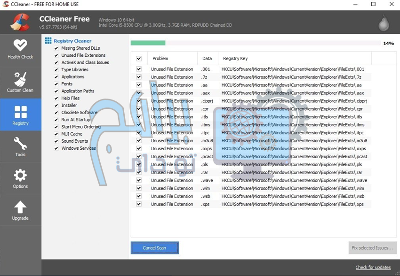Open the Options gear icon
400x276 pixels.
click(x=20, y=176)
